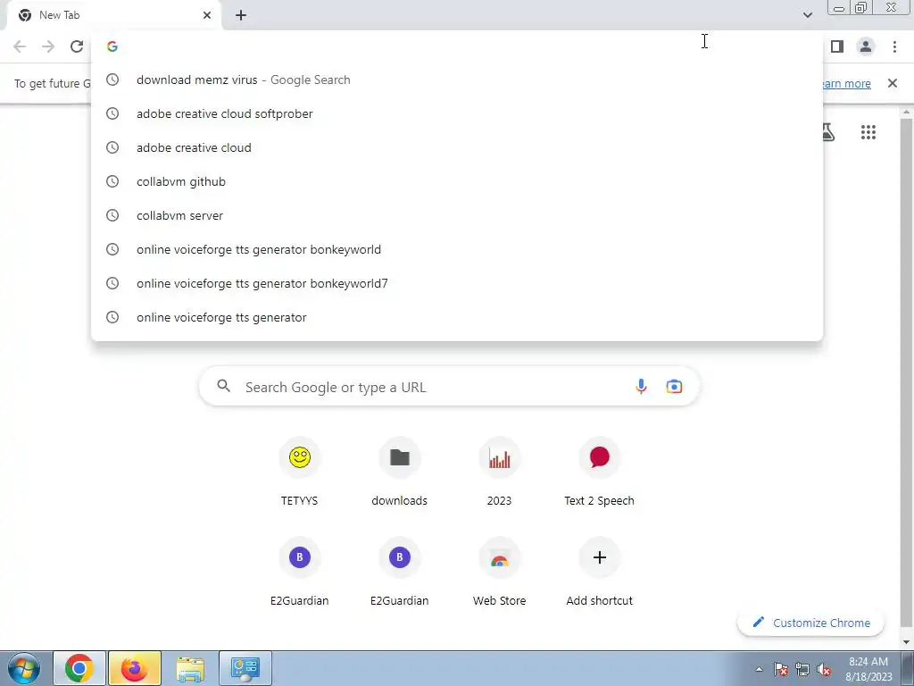Pick the suggestion ending in 'bonkeyworld'
Image resolution: width=914 pixels, height=686 pixels.
coord(457,249)
